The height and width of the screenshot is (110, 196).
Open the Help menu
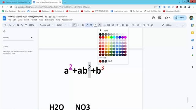(x=58, y=20)
